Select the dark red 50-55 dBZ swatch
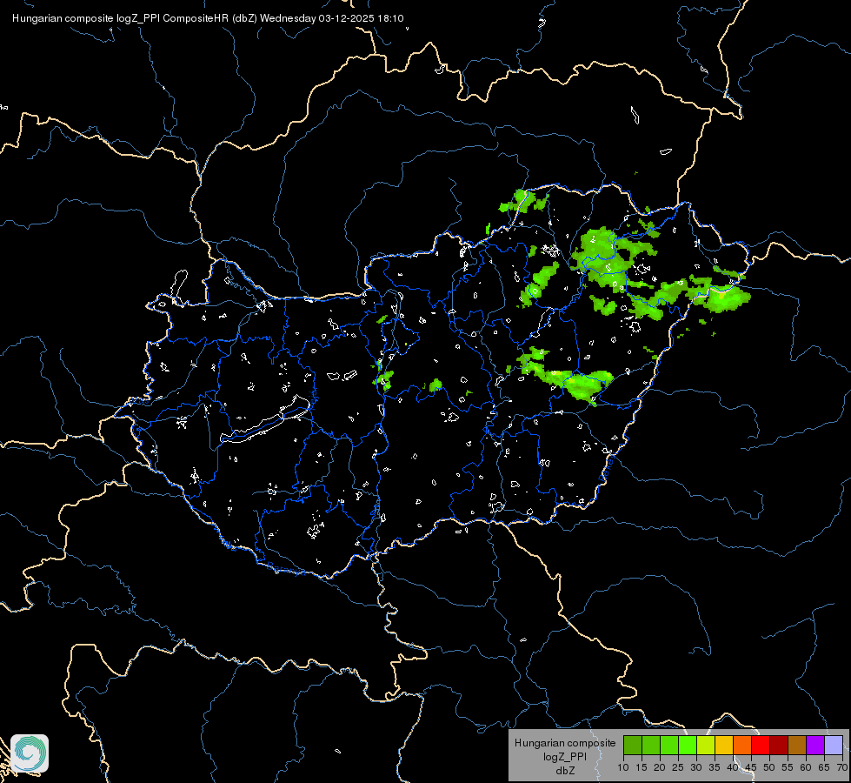851x783 pixels. click(779, 746)
